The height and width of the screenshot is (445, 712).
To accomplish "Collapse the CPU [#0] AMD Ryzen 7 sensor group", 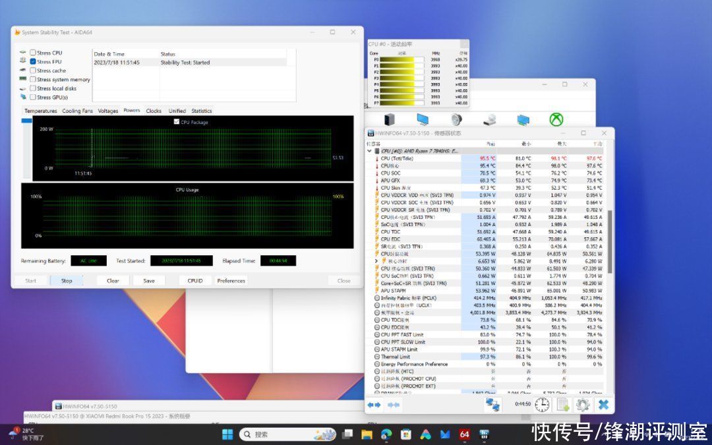I will pos(370,151).
